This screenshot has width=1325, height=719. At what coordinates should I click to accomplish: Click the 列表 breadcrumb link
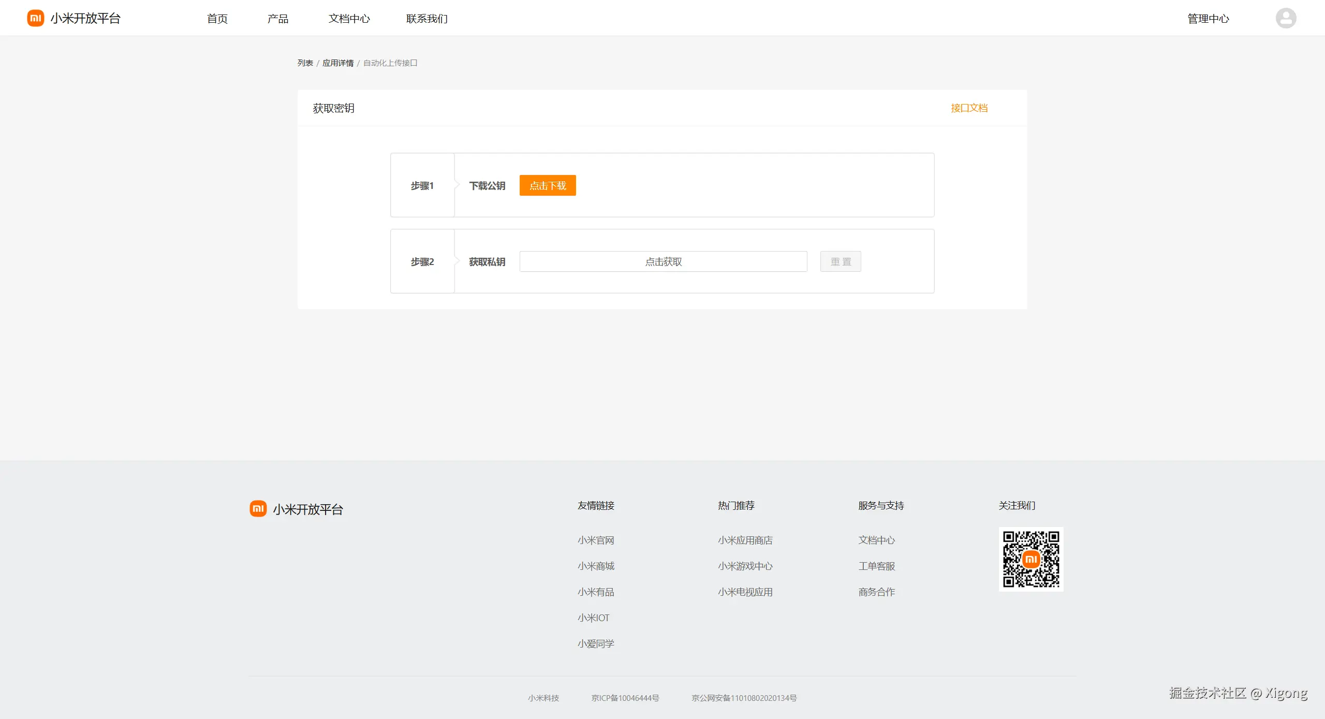point(305,63)
